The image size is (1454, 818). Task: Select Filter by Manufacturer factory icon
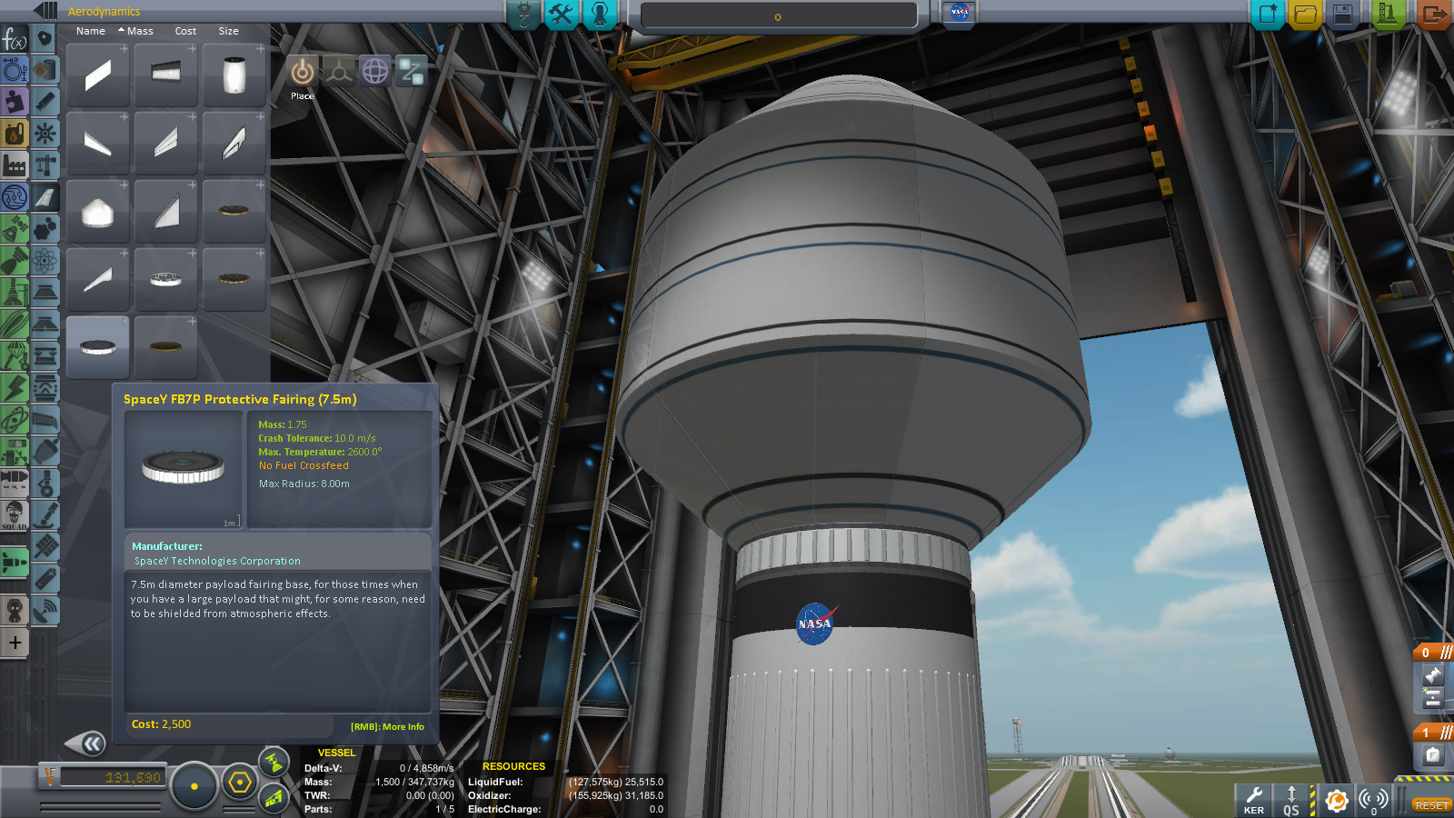tap(15, 165)
